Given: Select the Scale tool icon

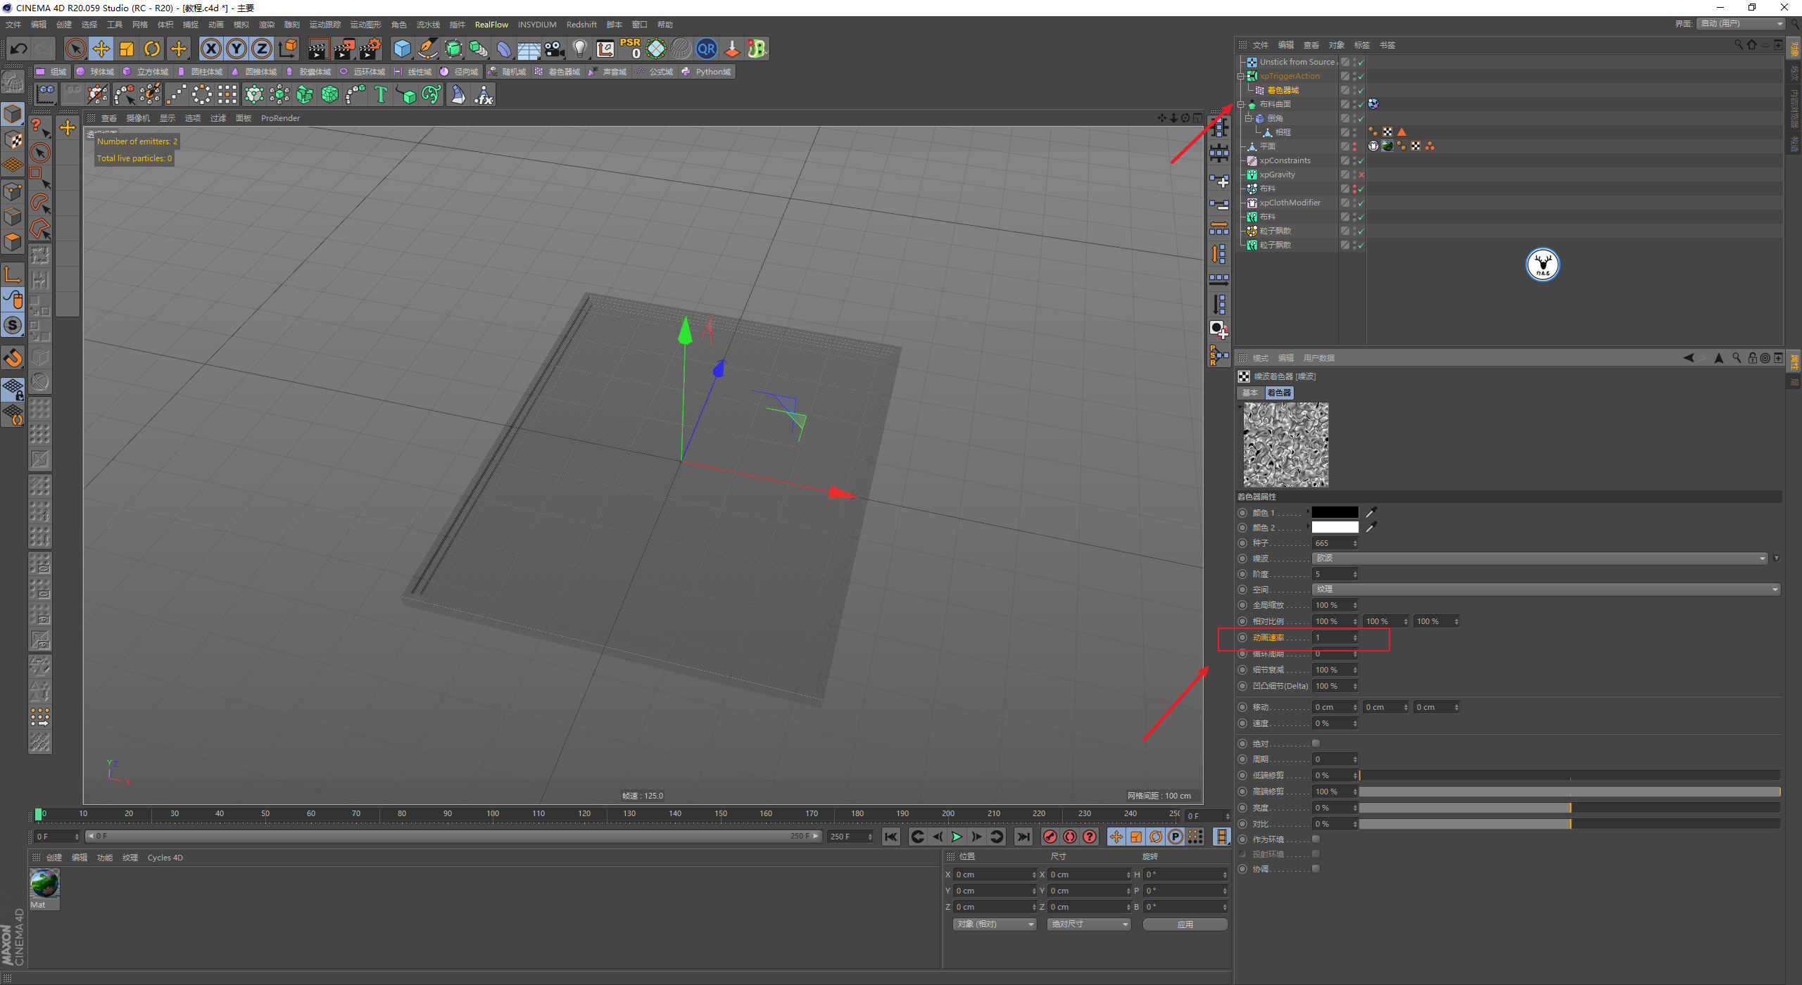Looking at the screenshot, I should 127,49.
